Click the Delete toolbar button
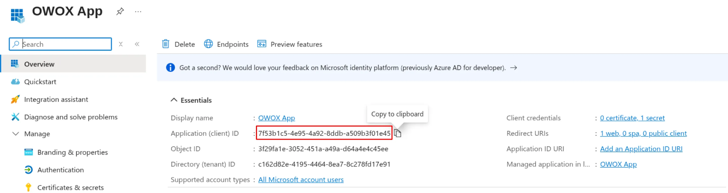This screenshot has width=728, height=193. [178, 44]
